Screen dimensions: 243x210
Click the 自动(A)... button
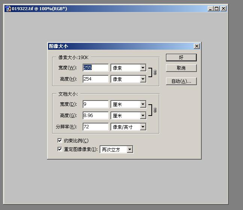[181, 81]
